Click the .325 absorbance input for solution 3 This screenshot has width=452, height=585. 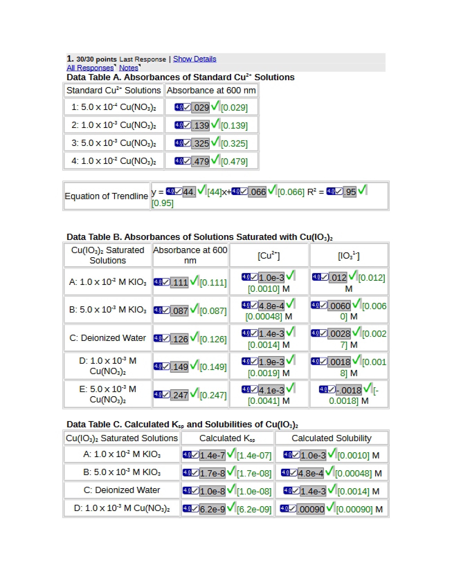pyautogui.click(x=200, y=143)
